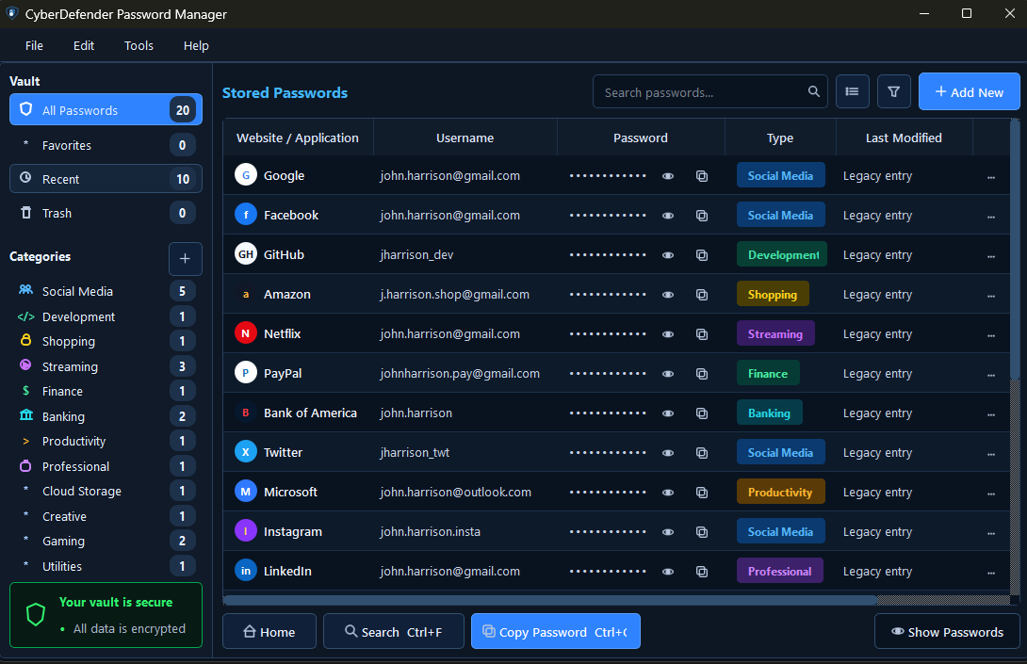Select Recent in the vault sidebar
The image size is (1027, 664).
[x=106, y=179]
